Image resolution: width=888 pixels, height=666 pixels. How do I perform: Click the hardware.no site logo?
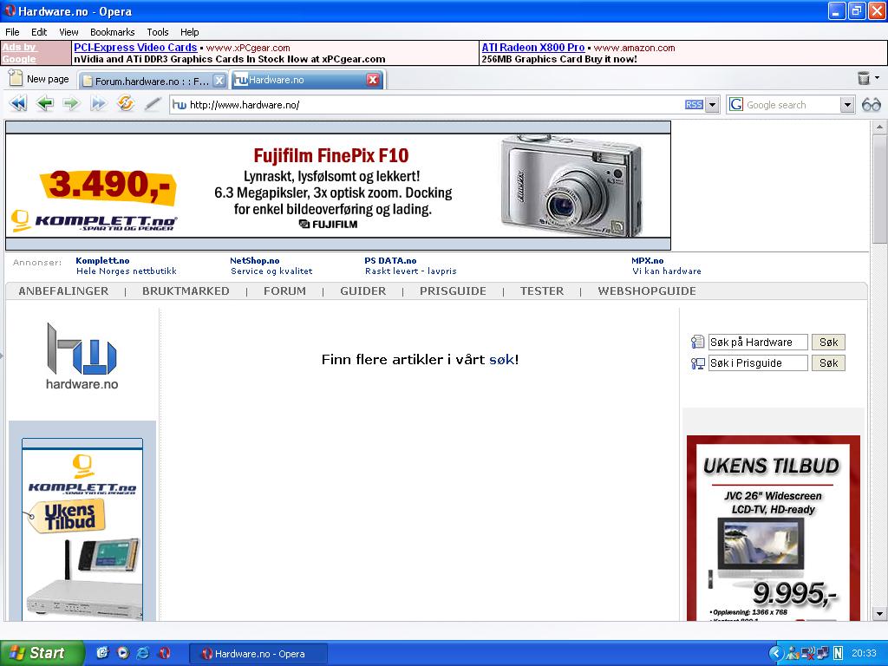[x=82, y=356]
